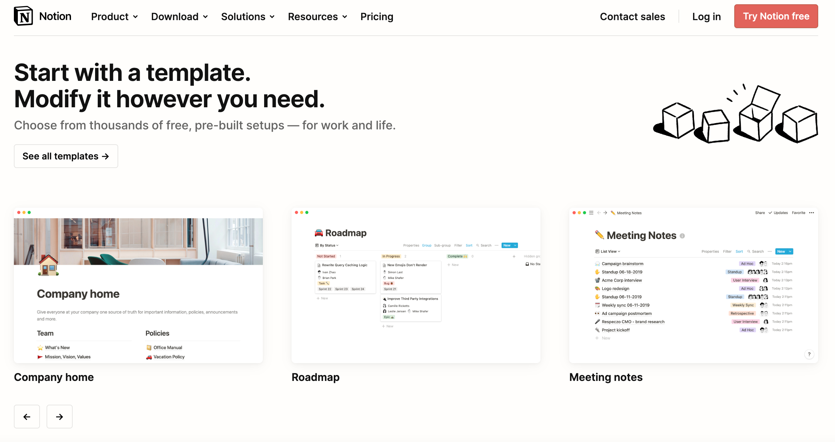Click the car icon beside Roadmap title
The width and height of the screenshot is (835, 442).
319,233
